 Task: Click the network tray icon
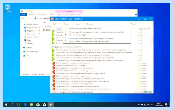coord(145,104)
